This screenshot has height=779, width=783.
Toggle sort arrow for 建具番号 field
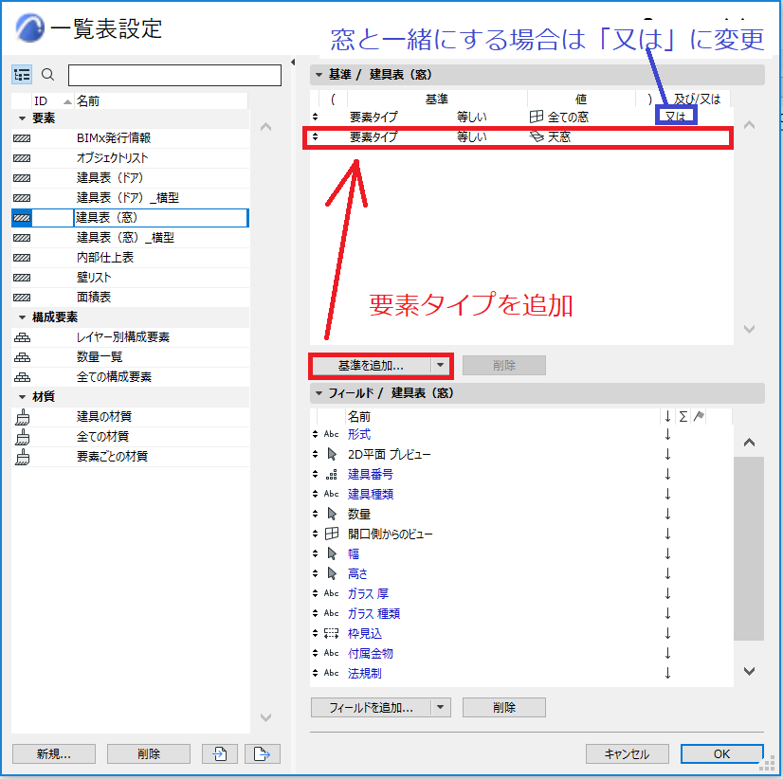[x=667, y=475]
